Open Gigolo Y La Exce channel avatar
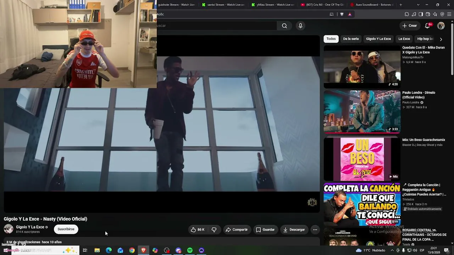 (x=9, y=229)
